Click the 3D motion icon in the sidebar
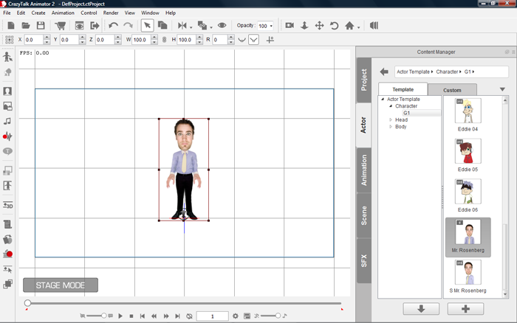The height and width of the screenshot is (323, 517). 7,205
